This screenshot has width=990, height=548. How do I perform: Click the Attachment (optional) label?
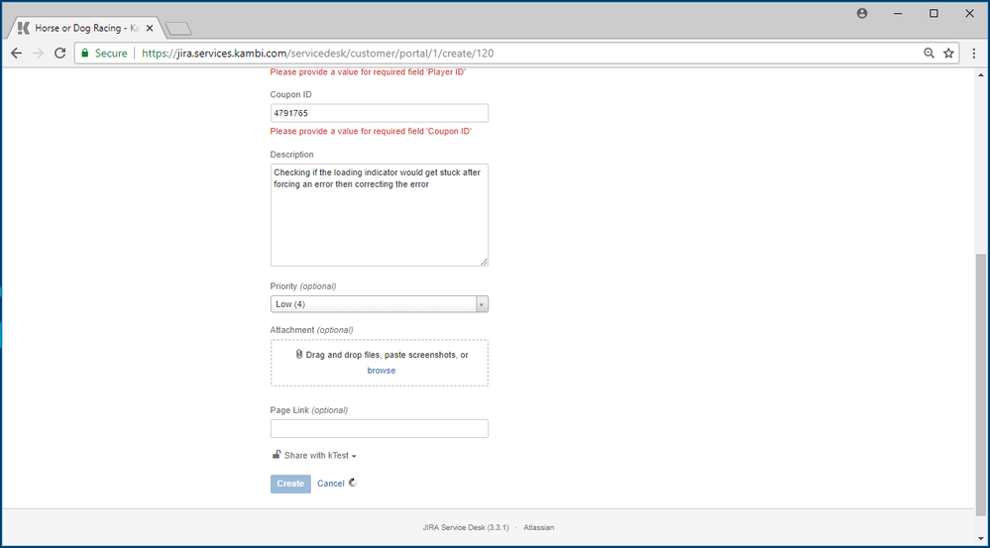pyautogui.click(x=311, y=330)
